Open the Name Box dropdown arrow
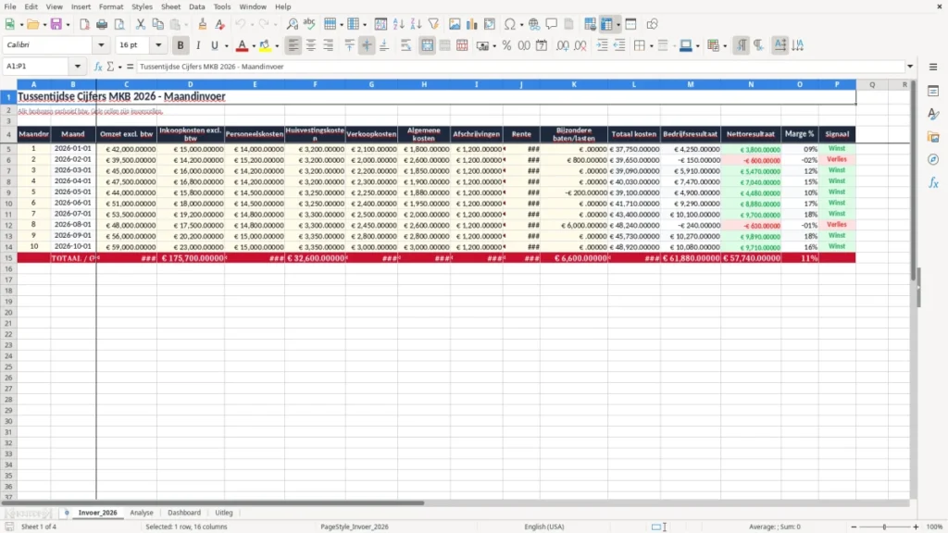Screen dimensions: 948x533 click(x=78, y=67)
